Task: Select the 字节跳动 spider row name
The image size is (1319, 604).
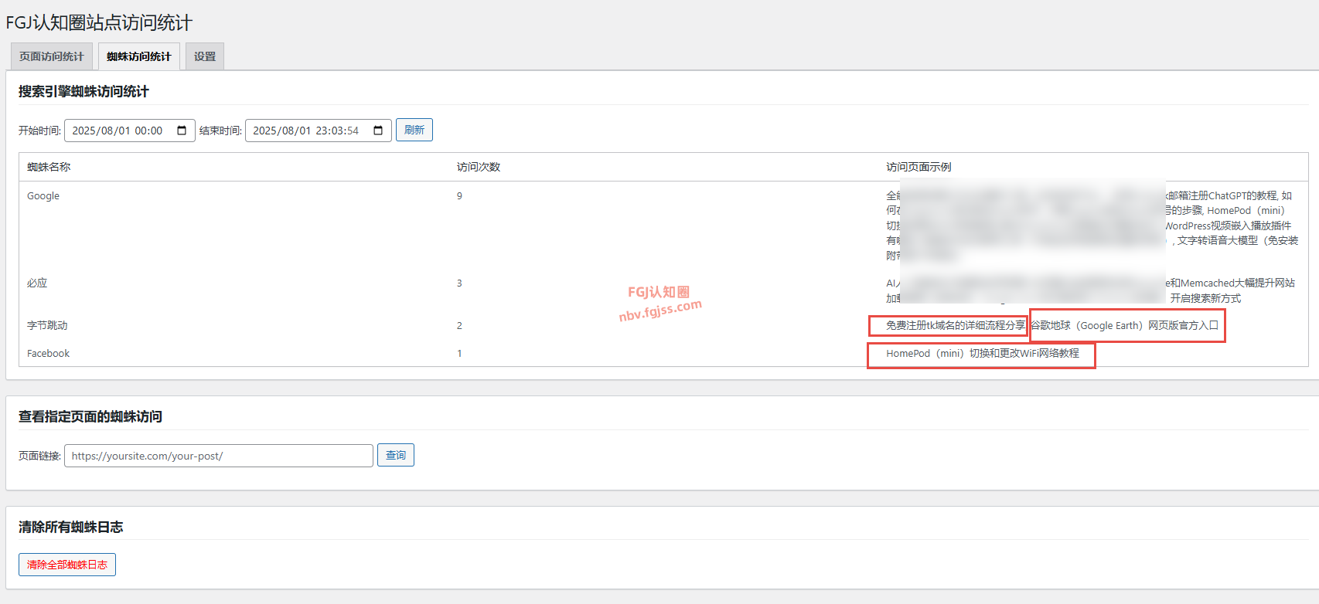Action: (47, 325)
